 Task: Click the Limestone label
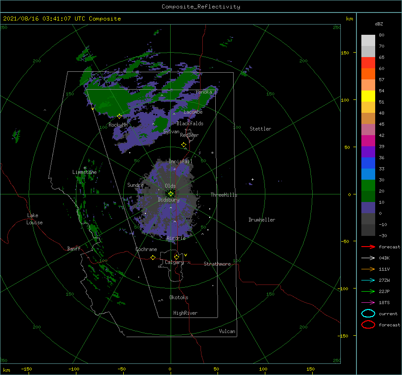pos(84,172)
